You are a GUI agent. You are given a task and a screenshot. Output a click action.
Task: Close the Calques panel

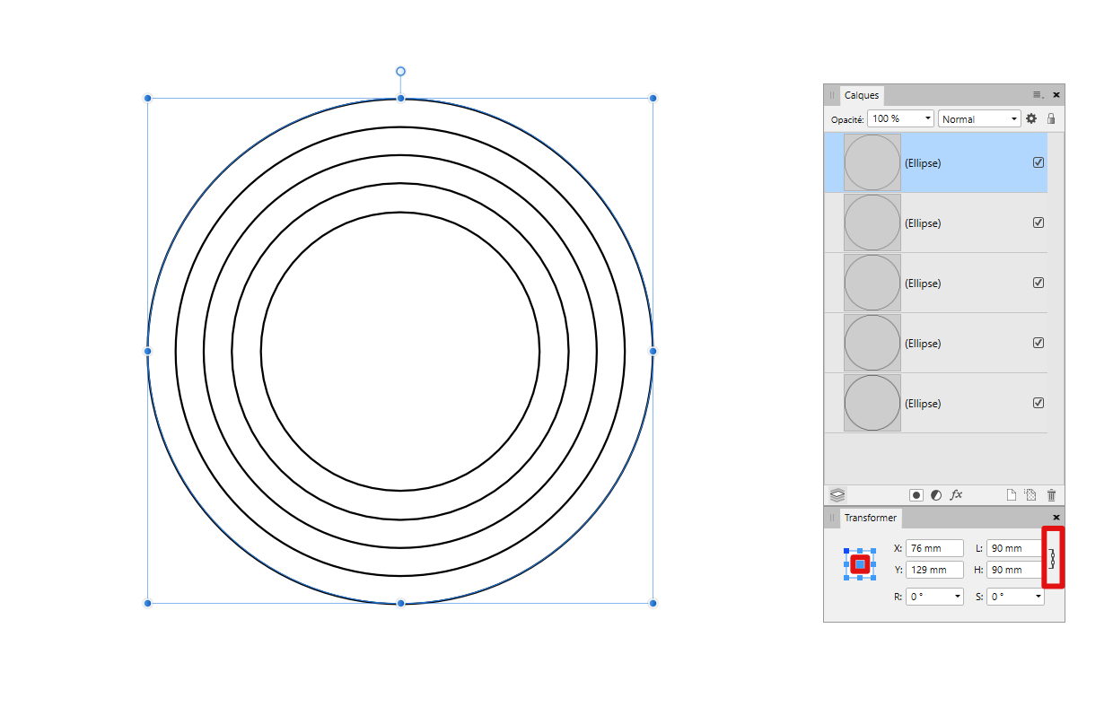[x=1056, y=94]
